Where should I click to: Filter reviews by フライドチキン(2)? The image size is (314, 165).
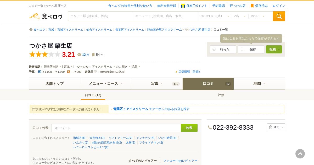click(151, 142)
